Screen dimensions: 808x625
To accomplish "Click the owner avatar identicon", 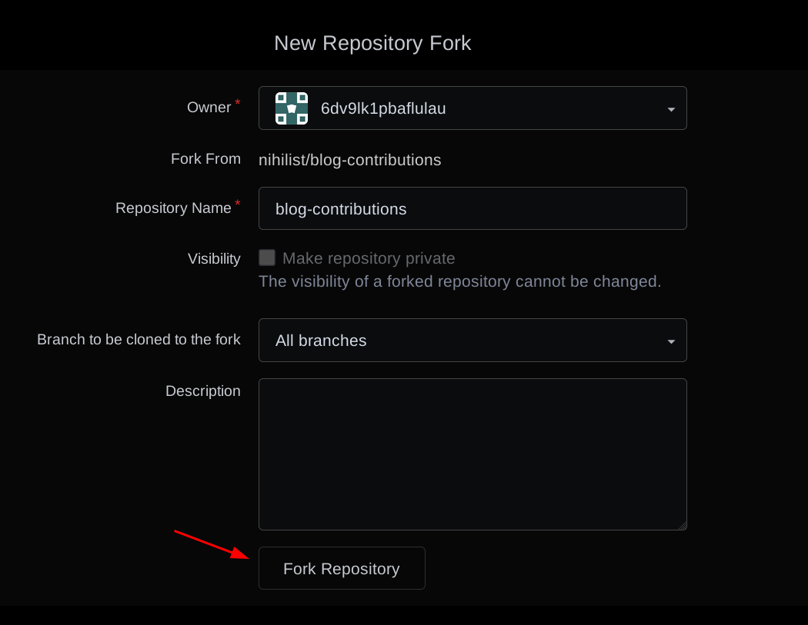I will point(292,108).
